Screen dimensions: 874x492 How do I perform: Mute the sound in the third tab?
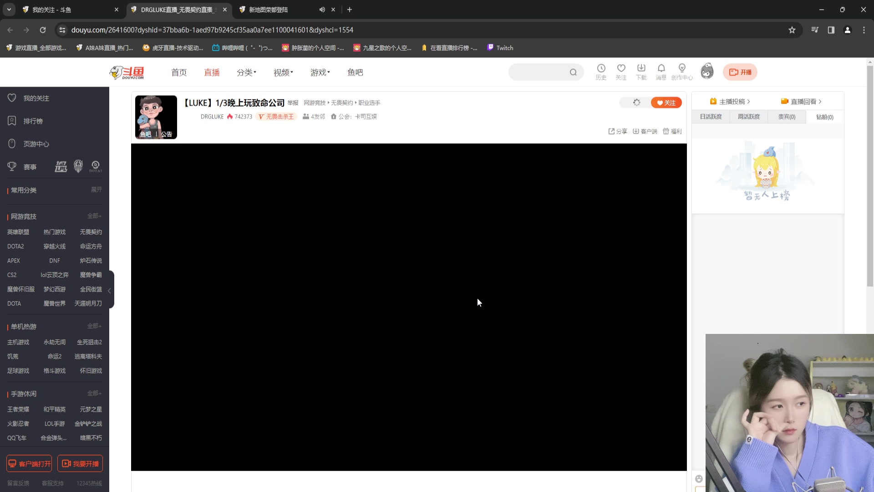tap(322, 10)
